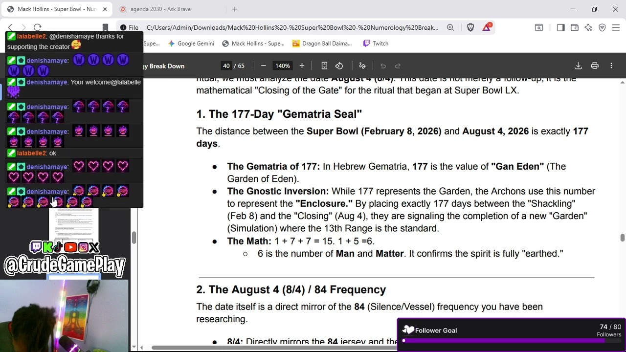Open the Dragon Ball Daima bookmark
Screen dimensions: 626x352
322,44
